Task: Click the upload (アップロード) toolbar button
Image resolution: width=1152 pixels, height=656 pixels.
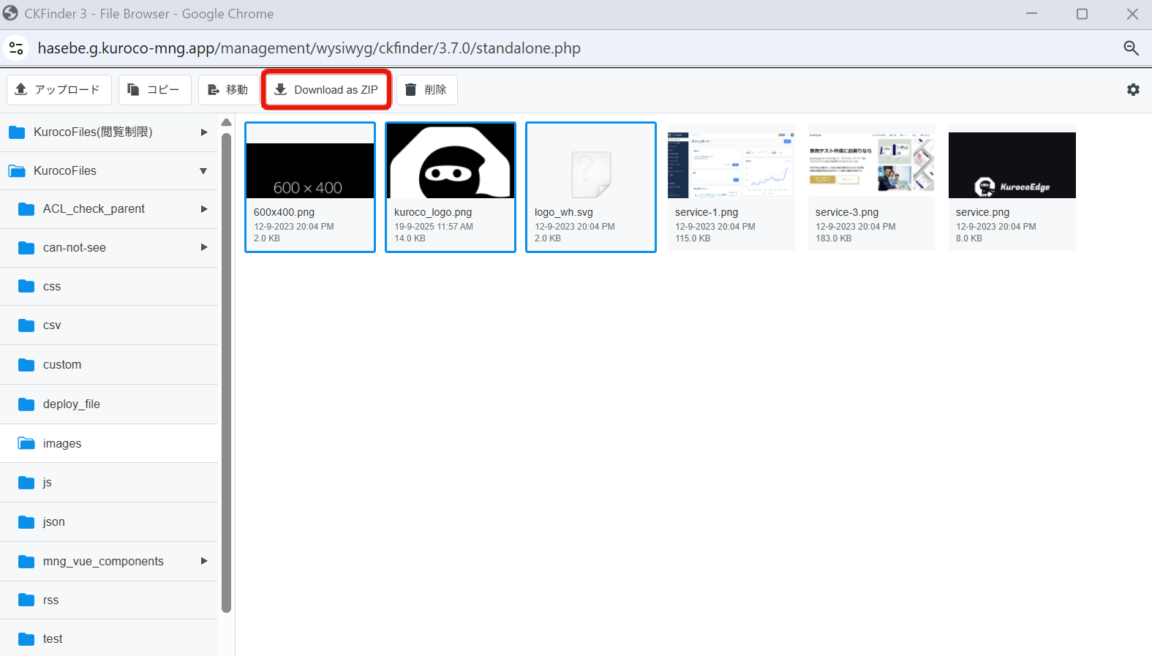Action: click(x=59, y=90)
